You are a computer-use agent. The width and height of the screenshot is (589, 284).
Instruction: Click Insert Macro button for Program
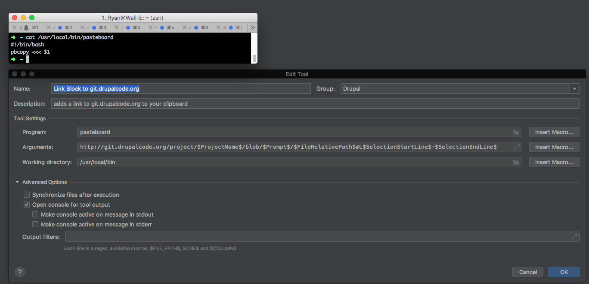coord(554,132)
